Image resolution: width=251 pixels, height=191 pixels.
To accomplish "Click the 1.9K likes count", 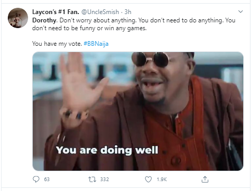I will click(162, 179).
